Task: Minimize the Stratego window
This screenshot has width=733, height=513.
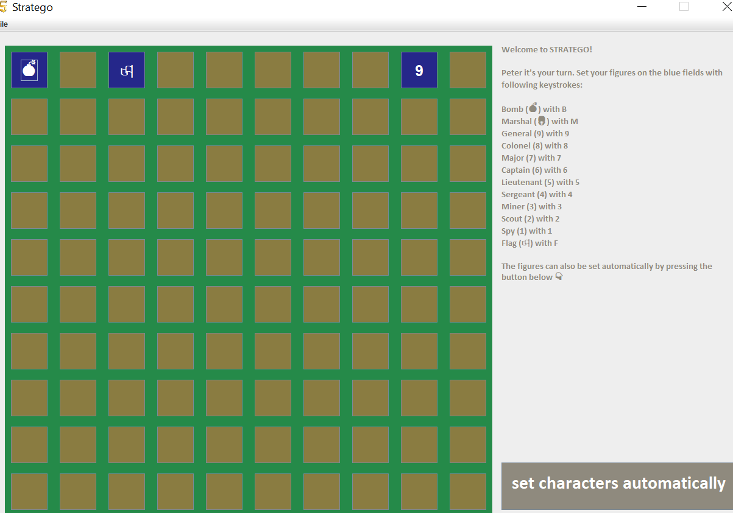Action: [641, 7]
